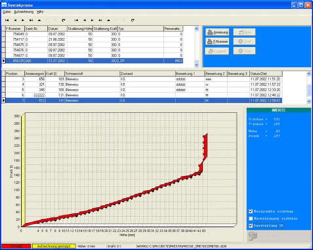Open the Datei menu
Screen dimensions: 313x250
[x=7, y=12]
